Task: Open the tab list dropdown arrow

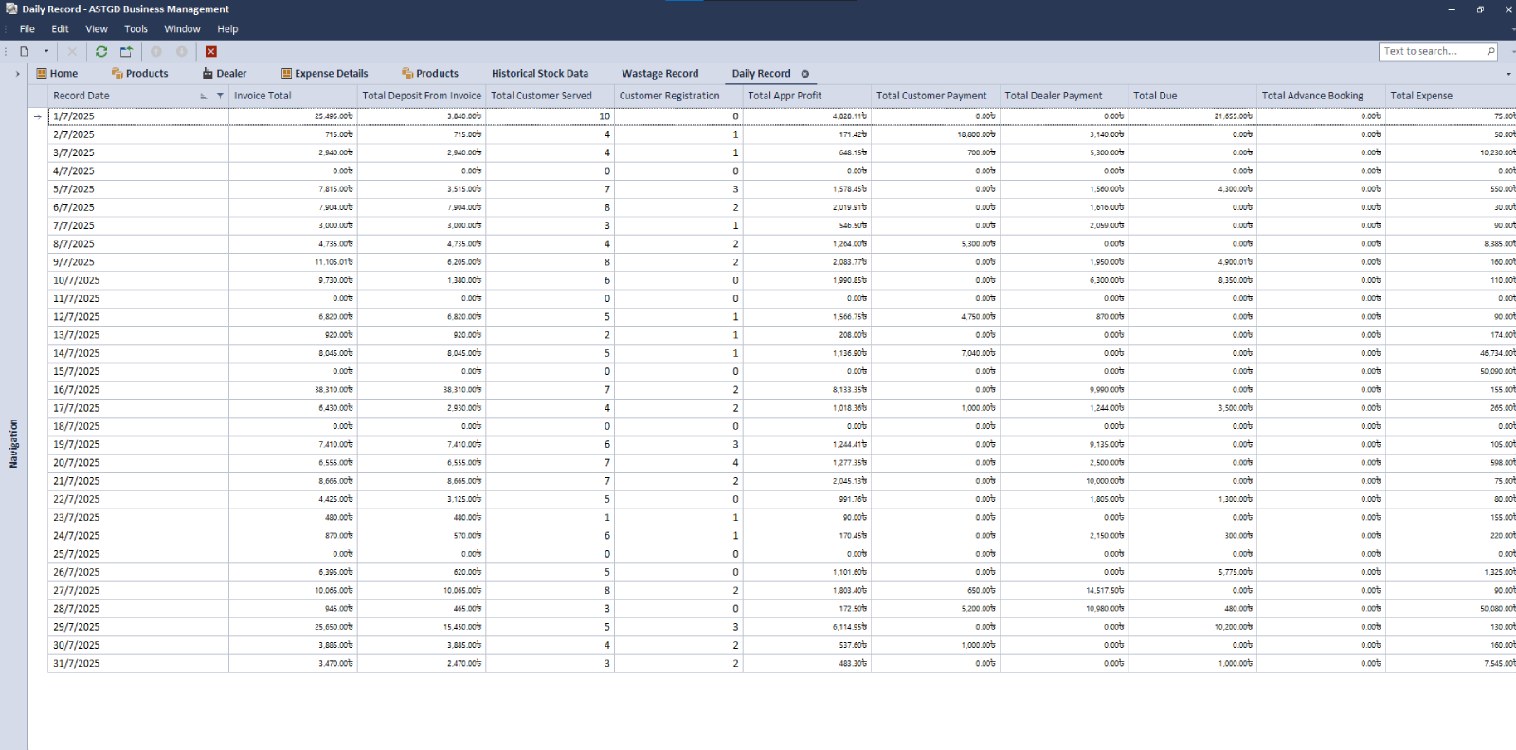Action: tap(1508, 74)
